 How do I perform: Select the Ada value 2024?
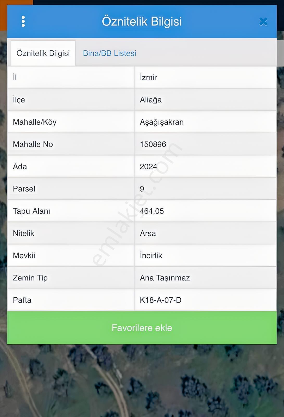(x=148, y=167)
